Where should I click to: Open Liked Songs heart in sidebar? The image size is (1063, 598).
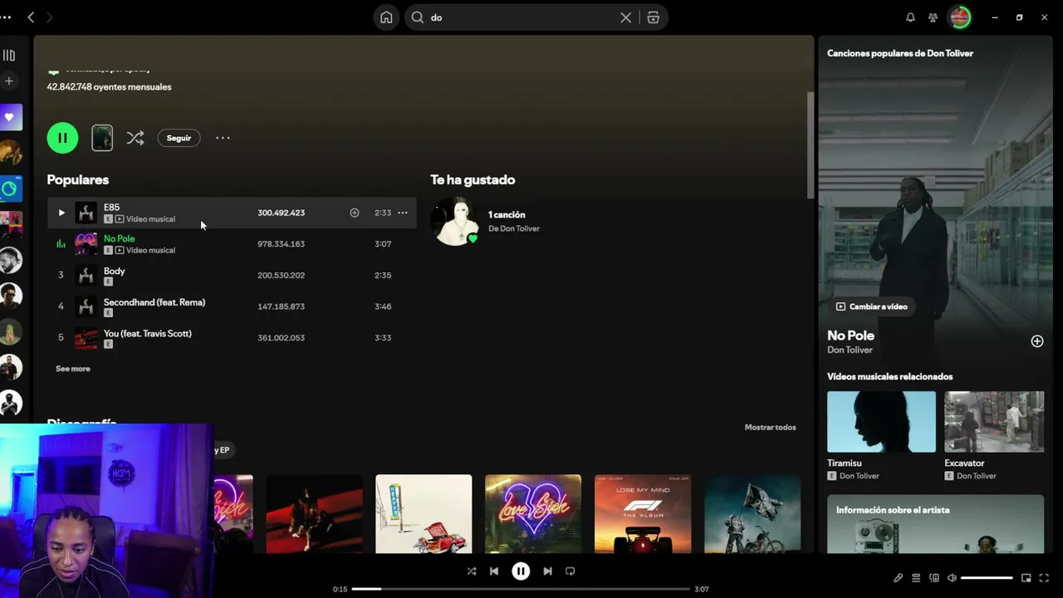[10, 117]
